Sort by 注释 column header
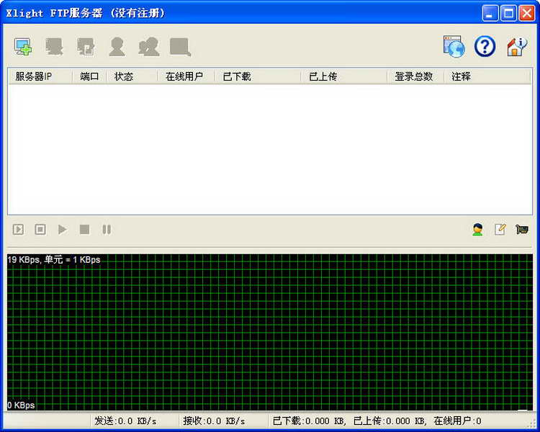The width and height of the screenshot is (540, 432). coord(487,76)
